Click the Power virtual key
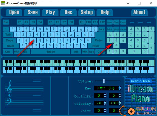Screen dimensions: 157x116 [123, 22]
